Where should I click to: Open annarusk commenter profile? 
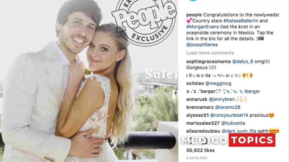[x=197, y=99]
